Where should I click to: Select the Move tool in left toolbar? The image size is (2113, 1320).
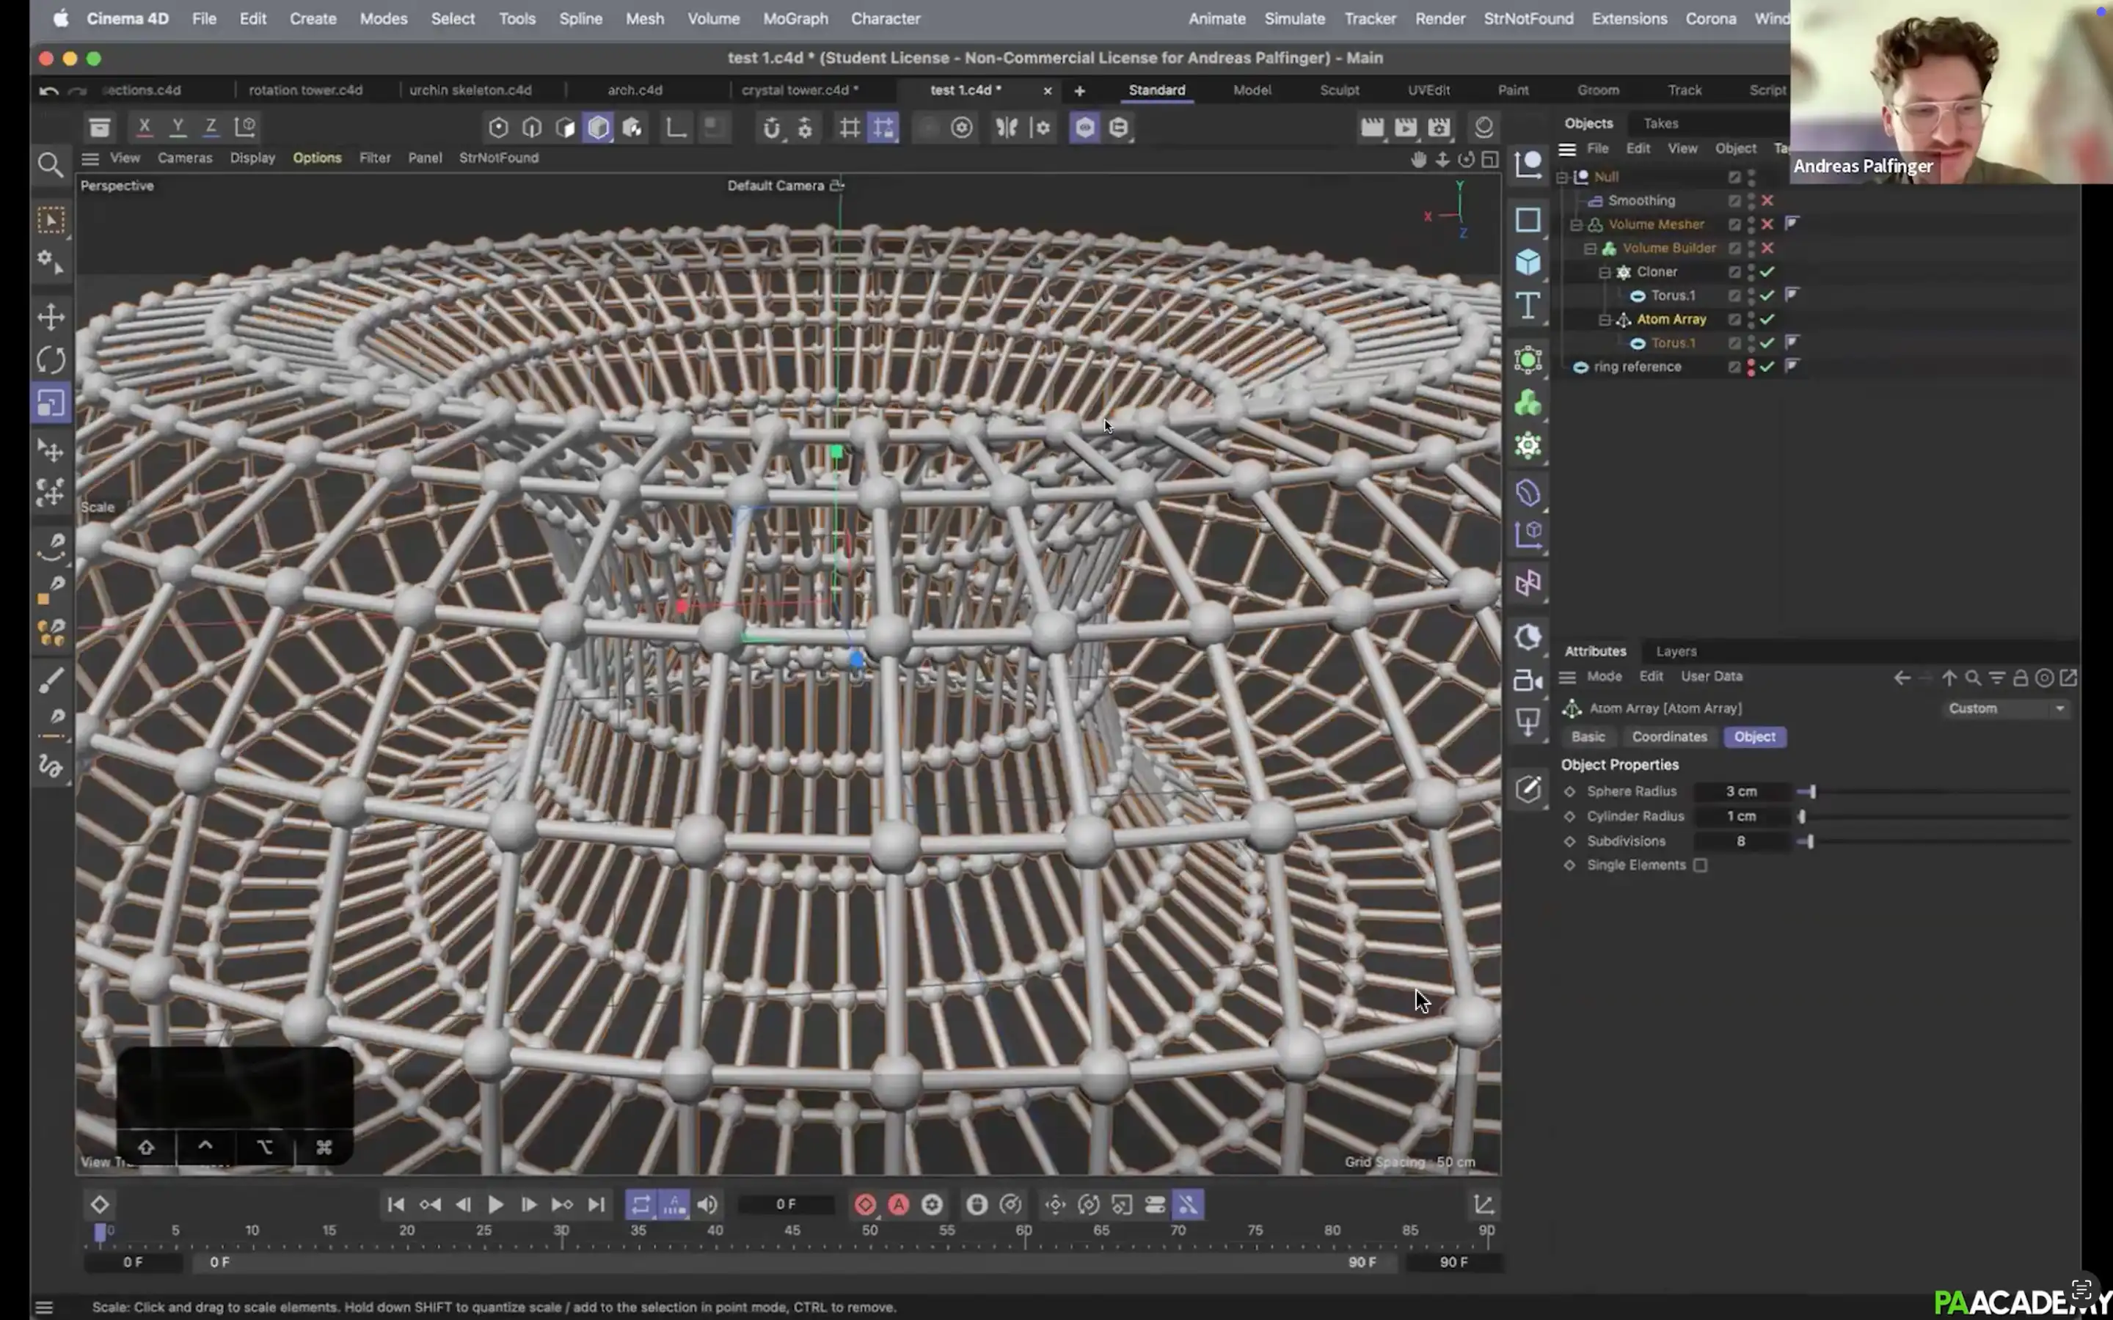point(51,317)
